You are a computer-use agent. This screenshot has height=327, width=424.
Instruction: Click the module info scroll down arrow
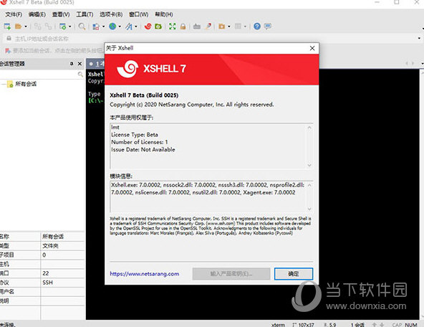(309, 209)
